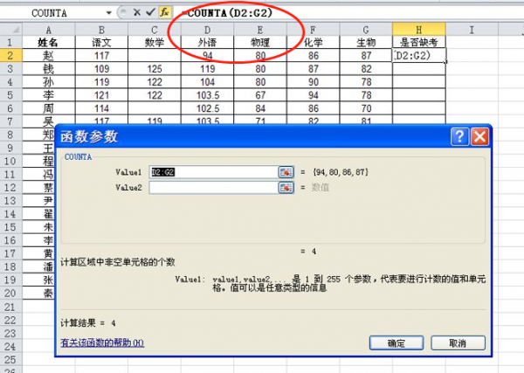Click the Value2 range selector icon
The height and width of the screenshot is (373, 524).
(286, 188)
